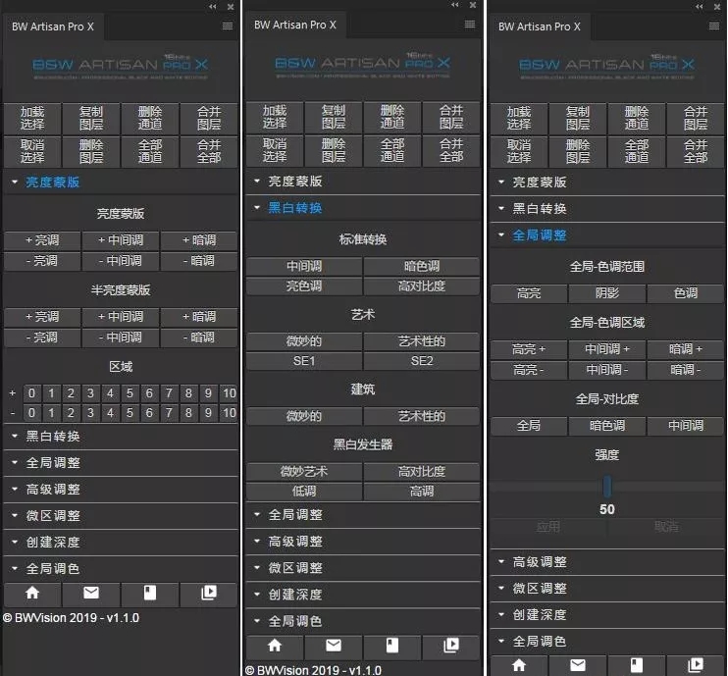
Task: Select the BW Artisan Pro X tab in the middle panel
Action: point(295,26)
